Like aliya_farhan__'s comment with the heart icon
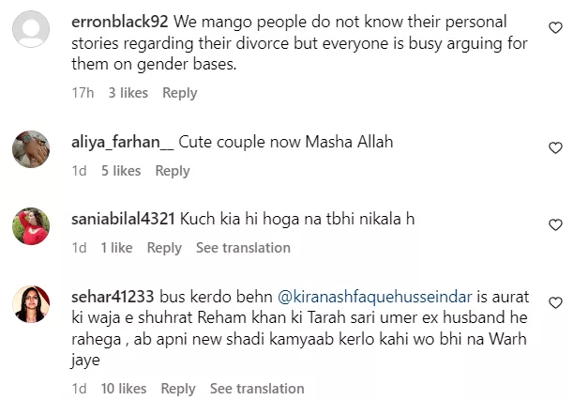The height and width of the screenshot is (400, 573). (x=554, y=147)
